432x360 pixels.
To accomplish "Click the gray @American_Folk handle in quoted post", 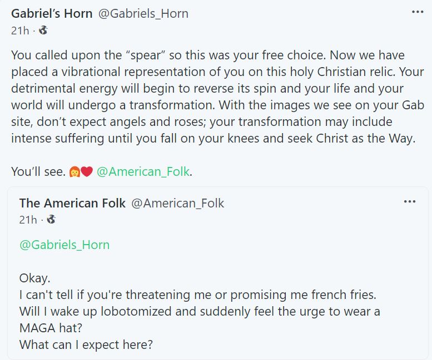I will click(177, 203).
